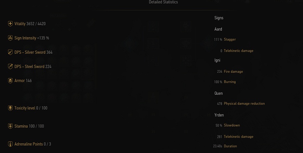Select Quen Physical damage reduction stat
This screenshot has width=303, height=153.
(x=244, y=104)
